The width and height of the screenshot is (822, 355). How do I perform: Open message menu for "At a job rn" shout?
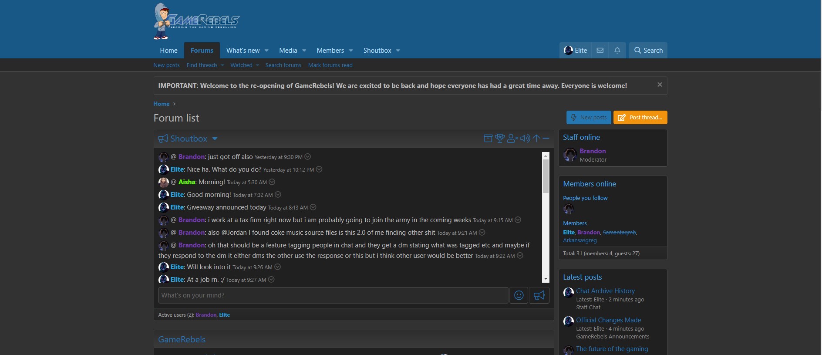[x=271, y=280]
